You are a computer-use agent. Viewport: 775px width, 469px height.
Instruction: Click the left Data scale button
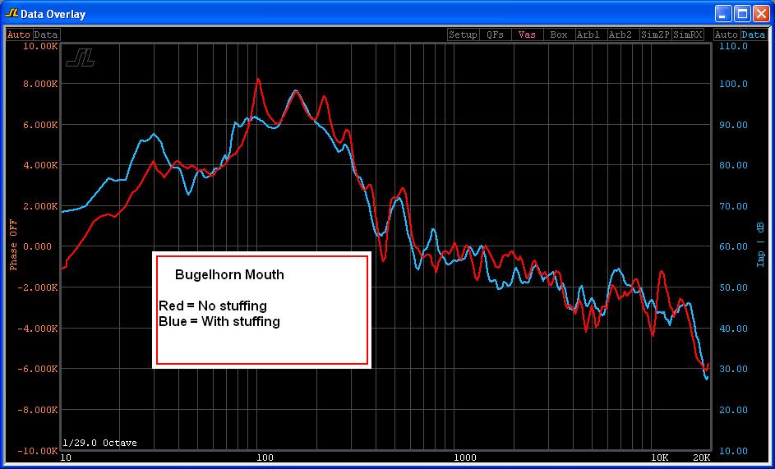[x=47, y=34]
